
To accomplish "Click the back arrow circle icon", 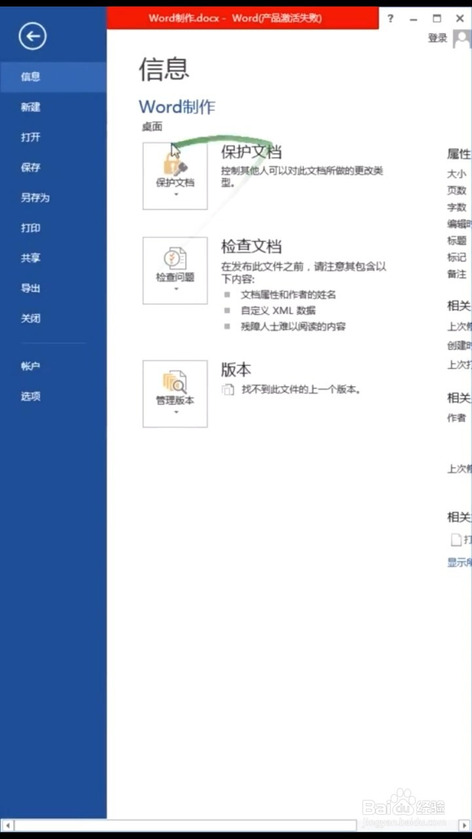I will click(x=32, y=36).
